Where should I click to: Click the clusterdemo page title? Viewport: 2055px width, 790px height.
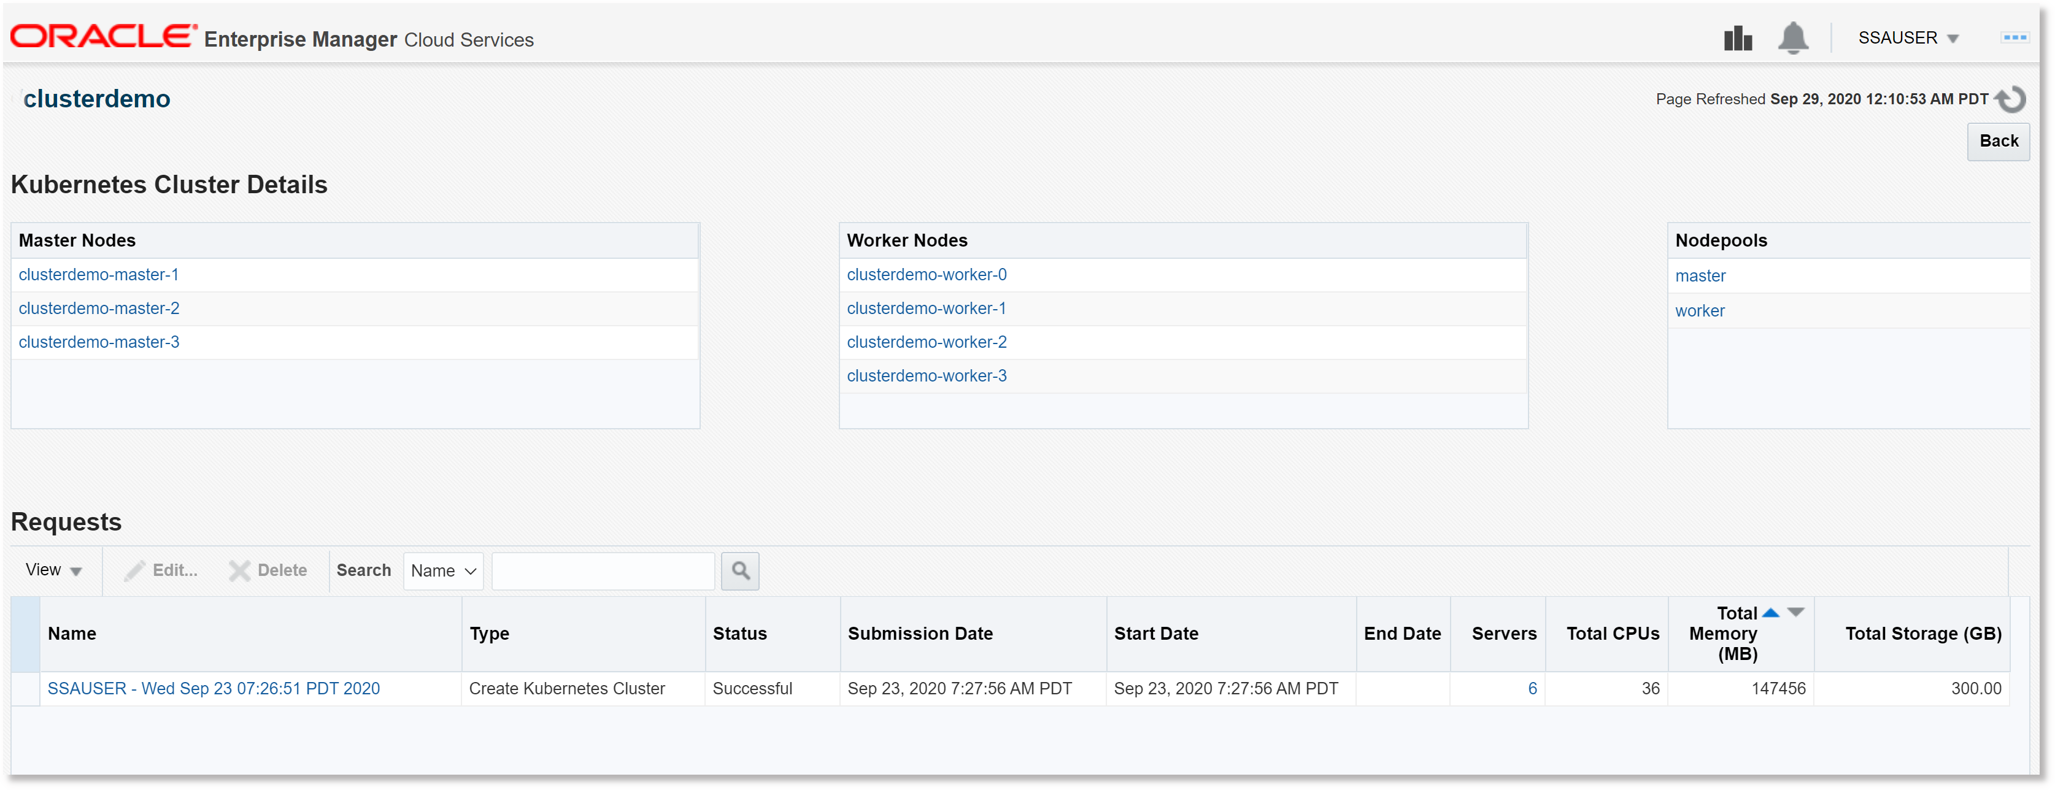pyautogui.click(x=96, y=99)
